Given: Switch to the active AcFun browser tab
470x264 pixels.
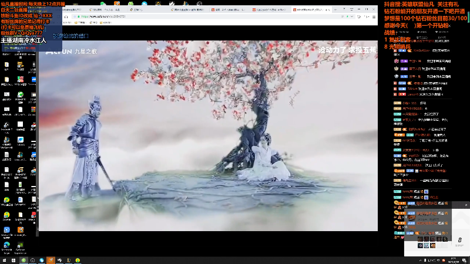Looking at the screenshot, I should click(x=311, y=9).
